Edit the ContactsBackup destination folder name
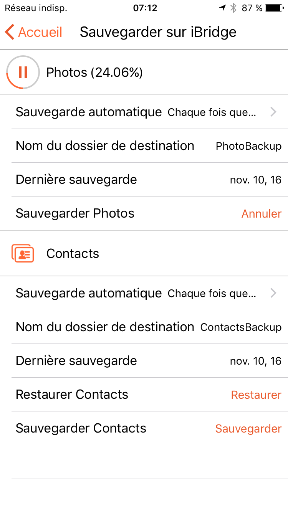This screenshot has height=512, width=288. tap(241, 327)
